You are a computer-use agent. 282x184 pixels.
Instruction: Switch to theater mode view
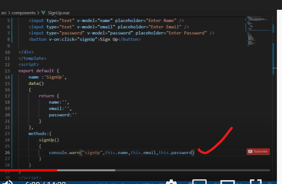tap(227, 182)
